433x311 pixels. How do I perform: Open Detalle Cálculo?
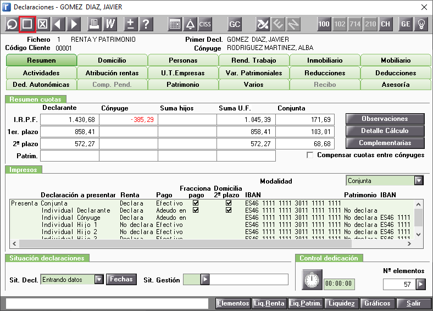[385, 131]
